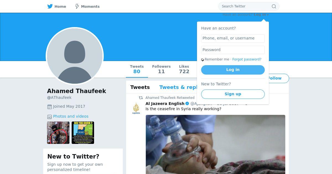
Task: Open the masked man photo thumbnail
Action: [58, 133]
